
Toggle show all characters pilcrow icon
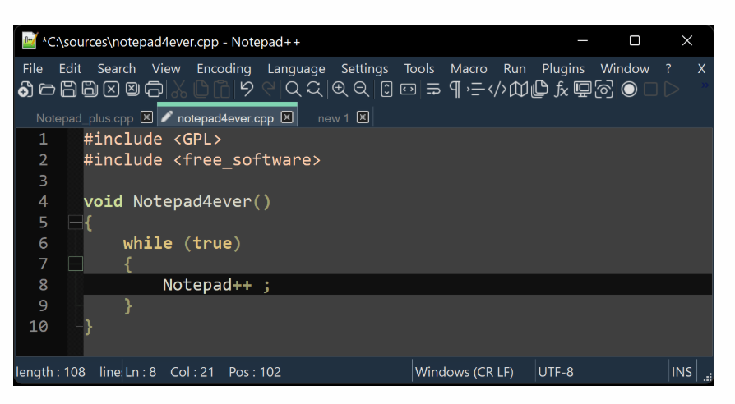(x=455, y=90)
